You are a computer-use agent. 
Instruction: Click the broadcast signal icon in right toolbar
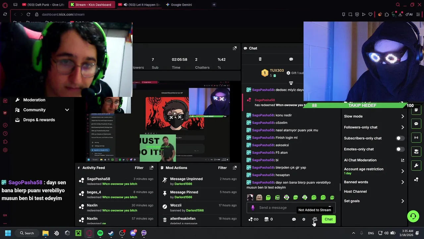(x=416, y=137)
